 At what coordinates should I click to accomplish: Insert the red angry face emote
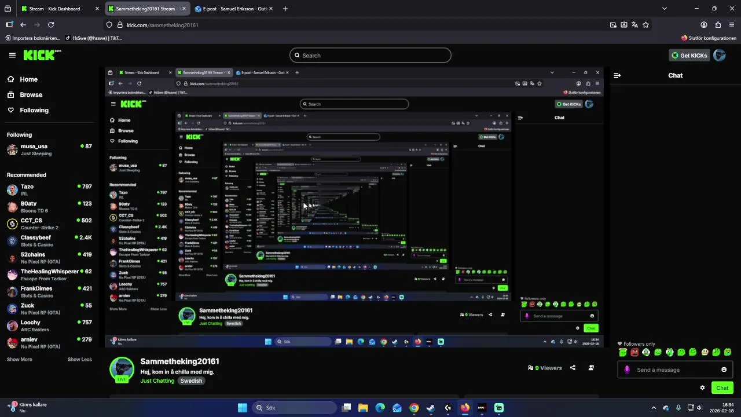(x=634, y=352)
